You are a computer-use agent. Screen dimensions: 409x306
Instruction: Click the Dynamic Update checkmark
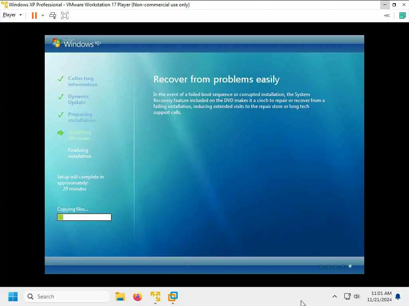click(61, 97)
